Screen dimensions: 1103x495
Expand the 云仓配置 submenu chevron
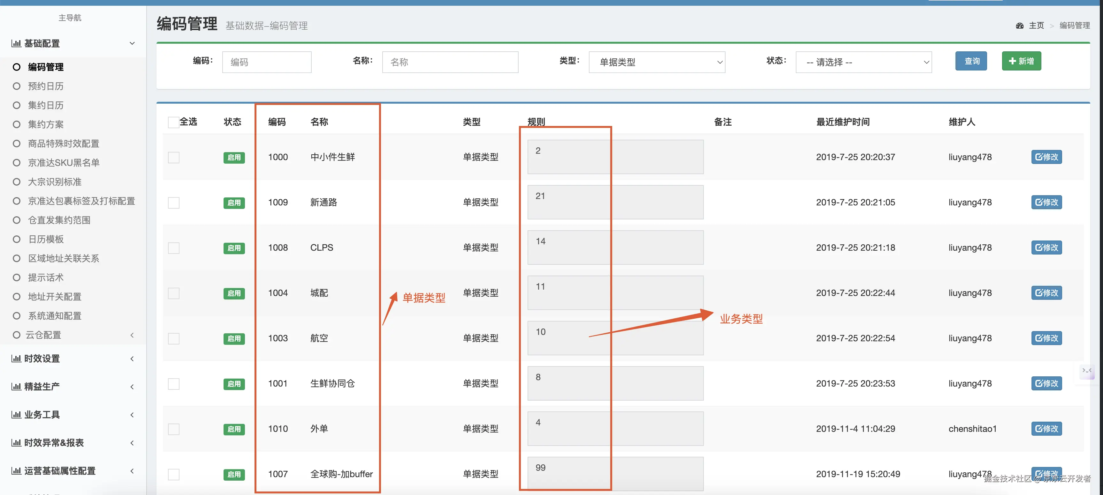(132, 335)
